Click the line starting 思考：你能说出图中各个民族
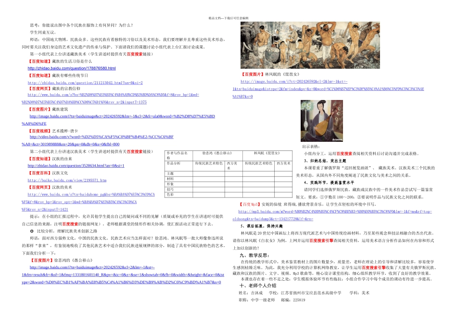Image resolution: width=457 pixels, height=323 pixels. [82, 25]
